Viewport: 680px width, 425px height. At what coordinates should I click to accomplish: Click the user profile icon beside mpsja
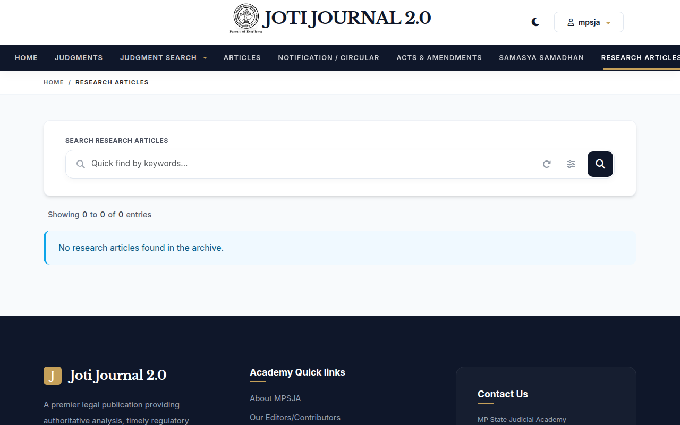[571, 22]
